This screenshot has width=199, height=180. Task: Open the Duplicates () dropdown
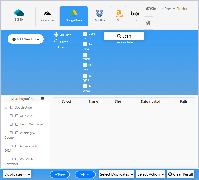tap(17, 174)
